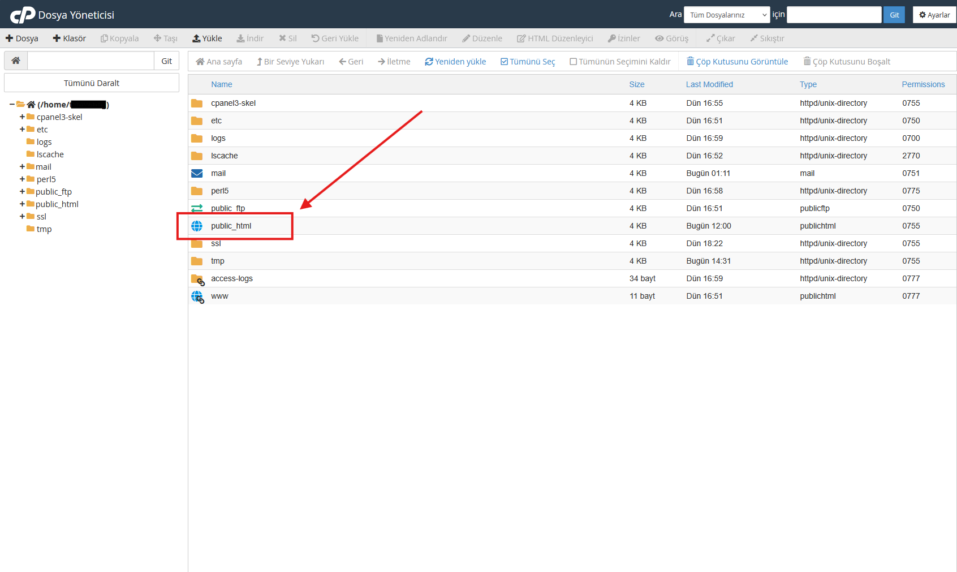Viewport: 957px width, 572px height.
Task: Click the mail envelope icon in file list
Action: pyautogui.click(x=197, y=173)
